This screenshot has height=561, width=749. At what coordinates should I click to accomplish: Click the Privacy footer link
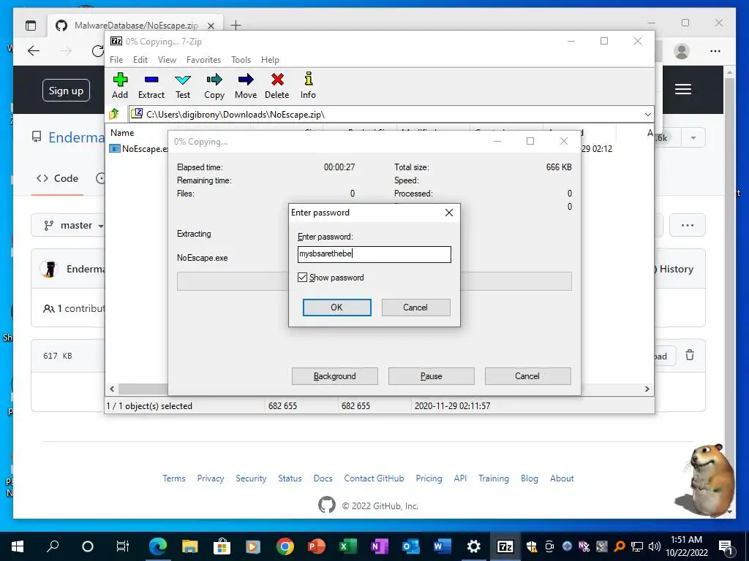click(211, 478)
